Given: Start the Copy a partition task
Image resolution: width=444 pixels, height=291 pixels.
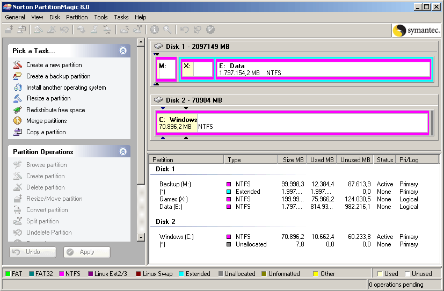Looking at the screenshot, I should coord(46,132).
